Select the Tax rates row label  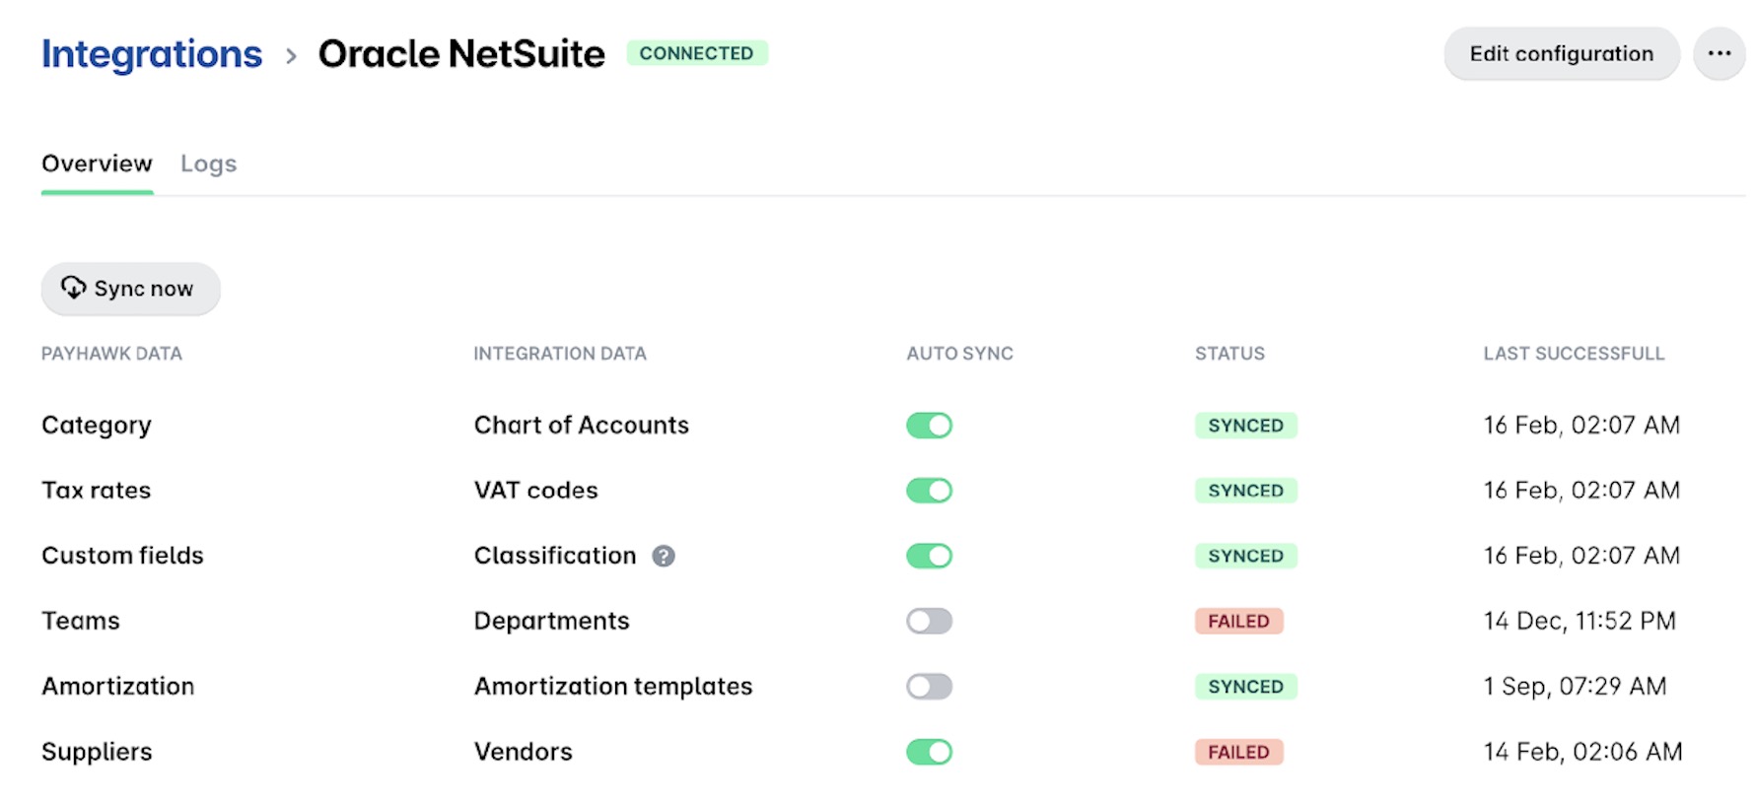coord(96,491)
